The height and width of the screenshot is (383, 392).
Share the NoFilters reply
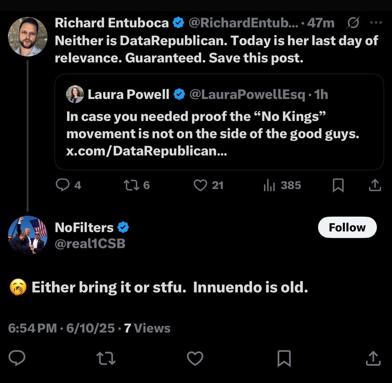[373, 358]
